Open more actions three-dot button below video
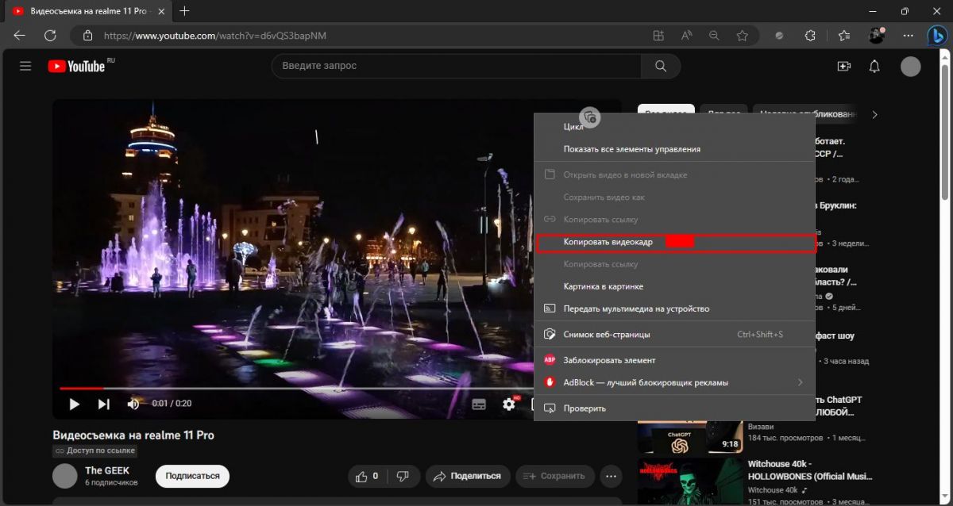 (x=611, y=476)
